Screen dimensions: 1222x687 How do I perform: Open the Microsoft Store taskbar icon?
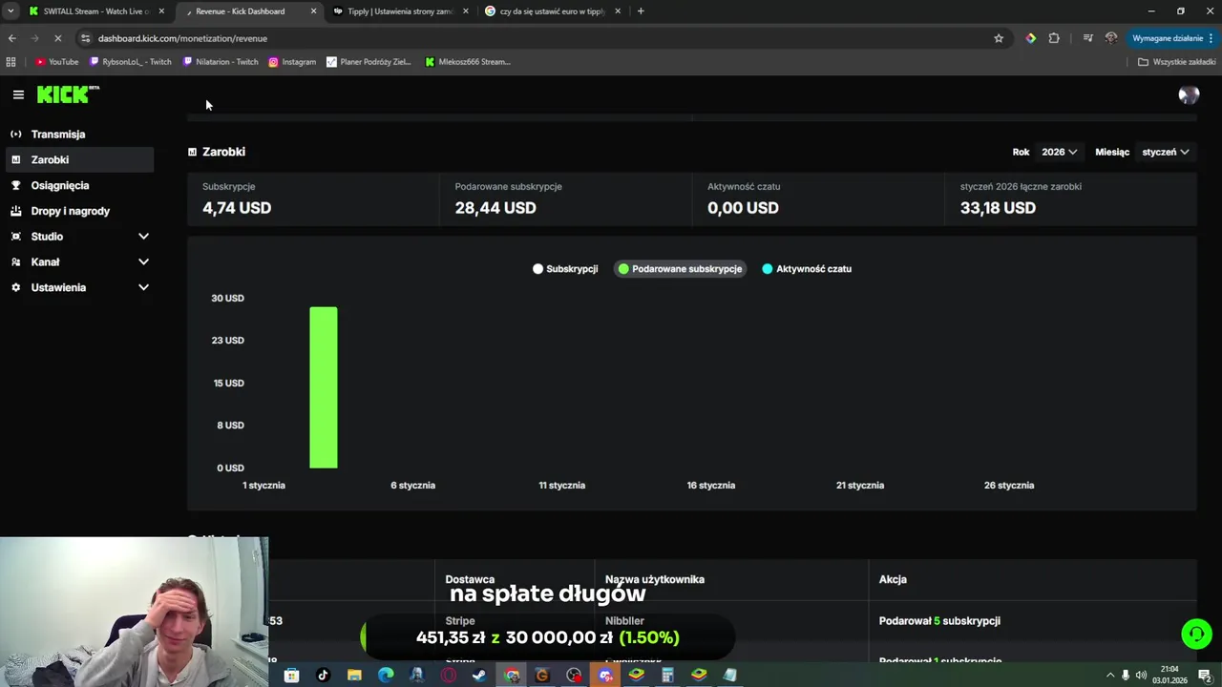[x=292, y=676]
